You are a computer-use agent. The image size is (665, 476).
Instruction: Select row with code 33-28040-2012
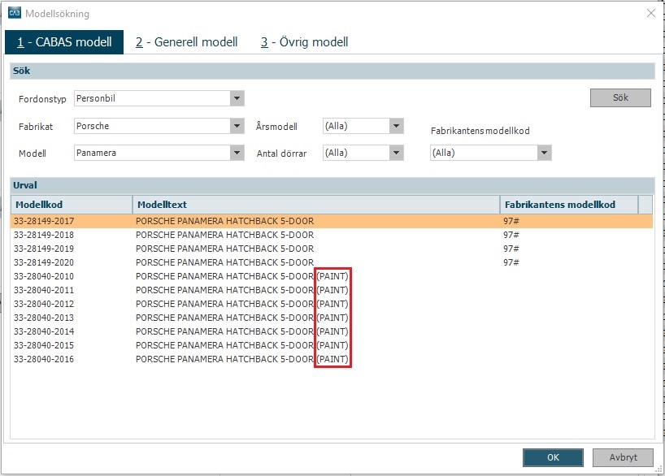pyautogui.click(x=332, y=304)
